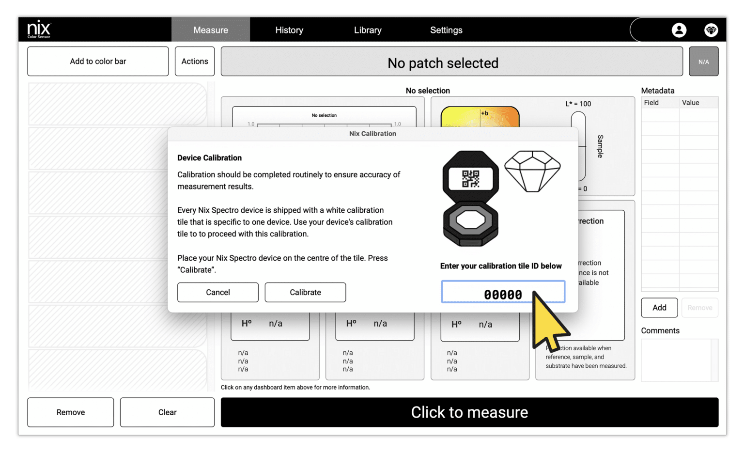This screenshot has width=744, height=454.
Task: Click Add to color bar
Action: tap(98, 61)
